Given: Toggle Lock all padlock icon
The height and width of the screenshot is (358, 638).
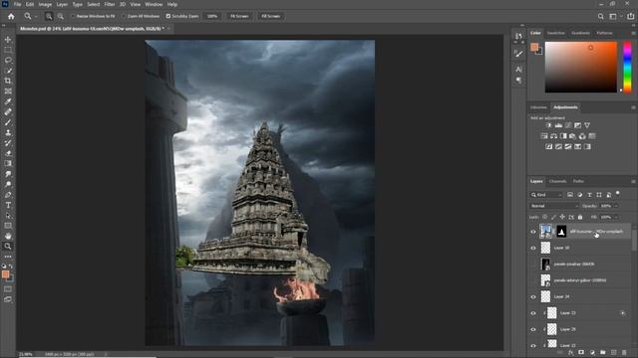Looking at the screenshot, I should click(x=580, y=217).
